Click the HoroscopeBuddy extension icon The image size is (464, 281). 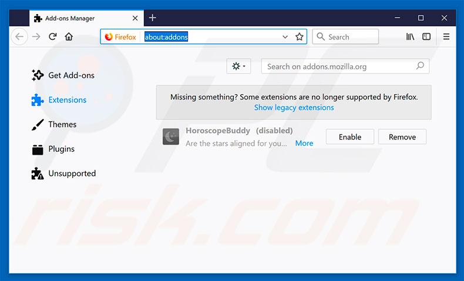pyautogui.click(x=171, y=137)
